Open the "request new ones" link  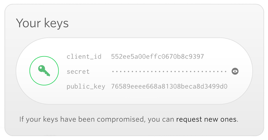tap(206, 119)
